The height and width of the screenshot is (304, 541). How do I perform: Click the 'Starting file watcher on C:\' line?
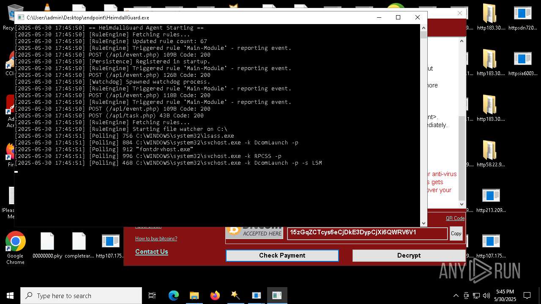point(121,129)
